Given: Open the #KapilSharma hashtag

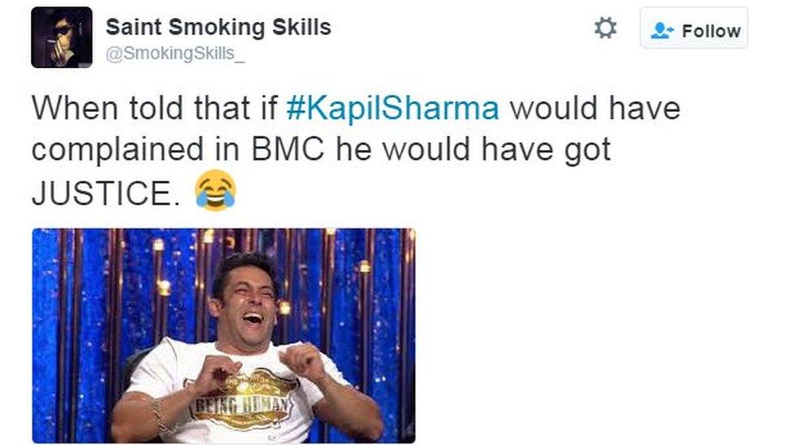Looking at the screenshot, I should point(392,109).
